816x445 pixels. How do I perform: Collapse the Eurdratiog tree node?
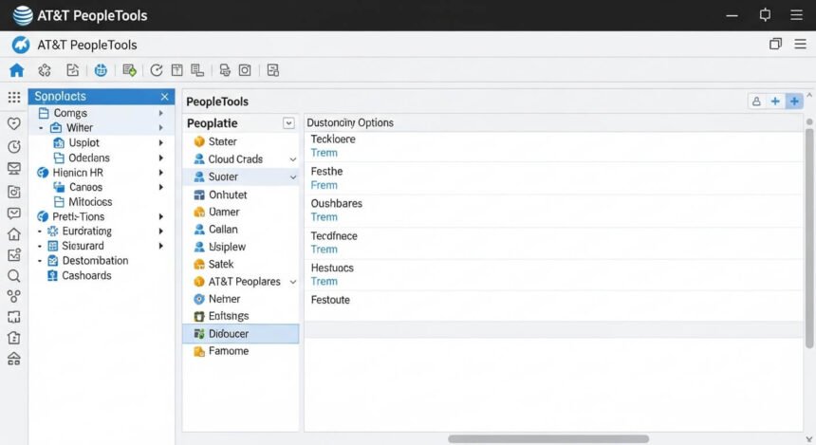(x=40, y=232)
